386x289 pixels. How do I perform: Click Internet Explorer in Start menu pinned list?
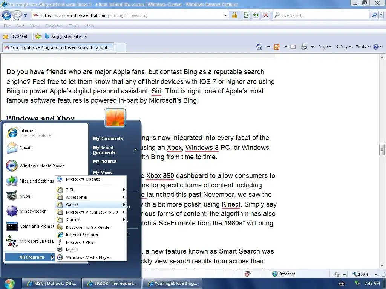click(46, 133)
